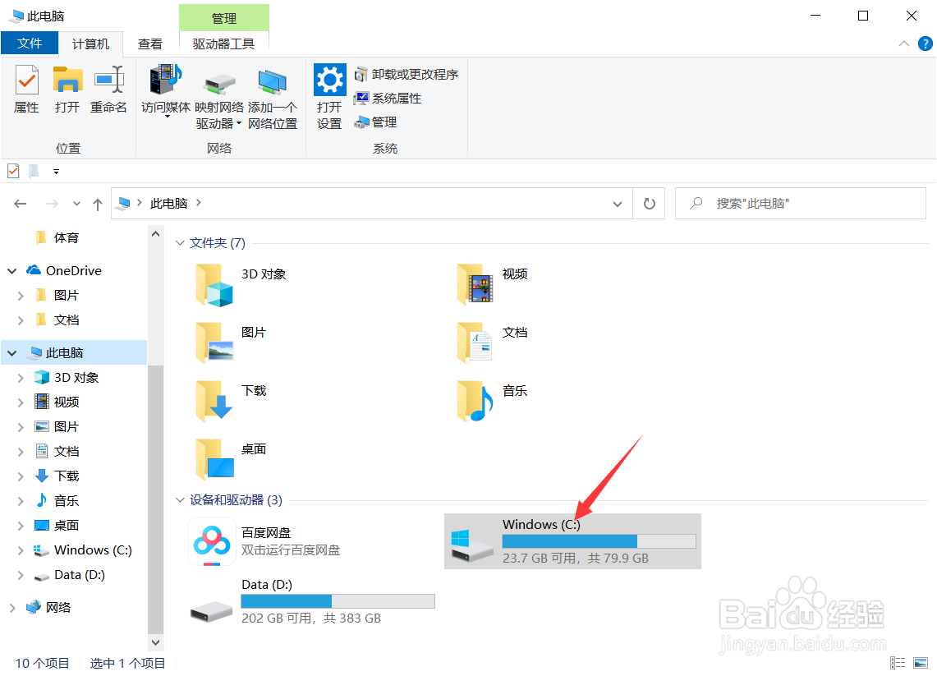Launch 管理 (Manage) from the ribbon
Screen dimensions: 937x676
374,122
